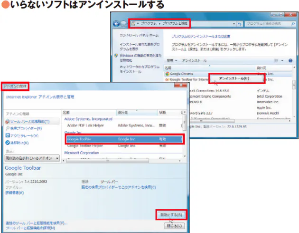Click Adobe Systems, Incorporated group header
This screenshot has height=233, width=299.
[88, 119]
